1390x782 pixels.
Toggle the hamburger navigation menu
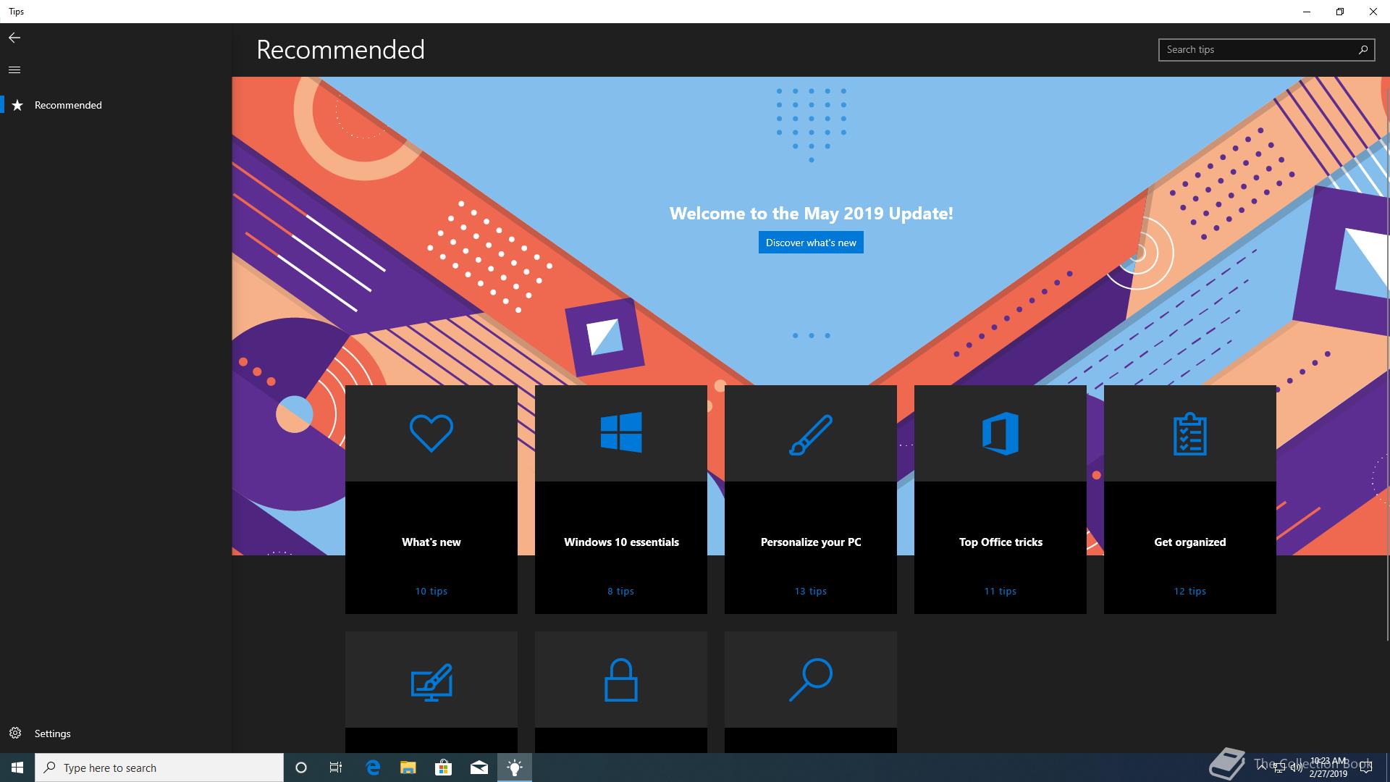pos(14,70)
